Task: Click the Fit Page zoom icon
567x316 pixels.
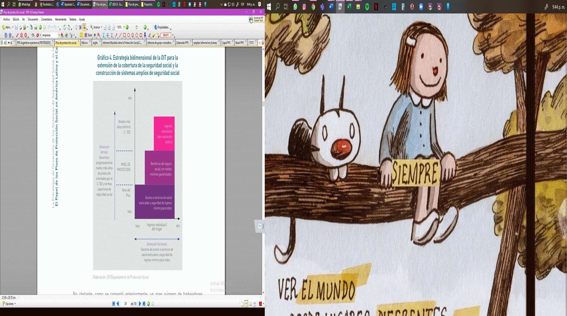Action: [x=109, y=27]
